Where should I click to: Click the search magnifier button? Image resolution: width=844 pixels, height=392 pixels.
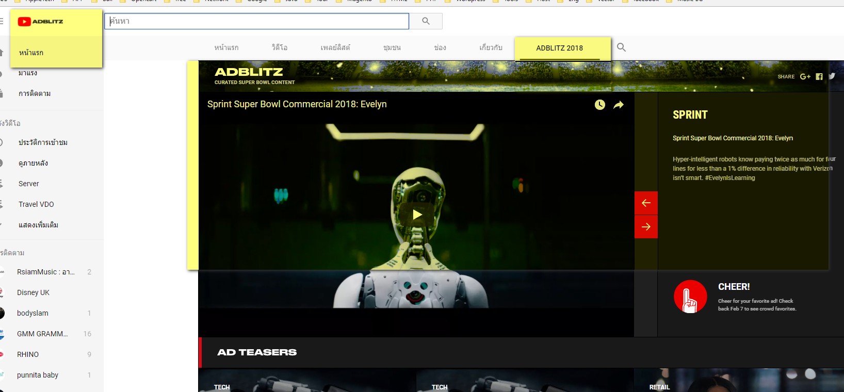coord(426,21)
